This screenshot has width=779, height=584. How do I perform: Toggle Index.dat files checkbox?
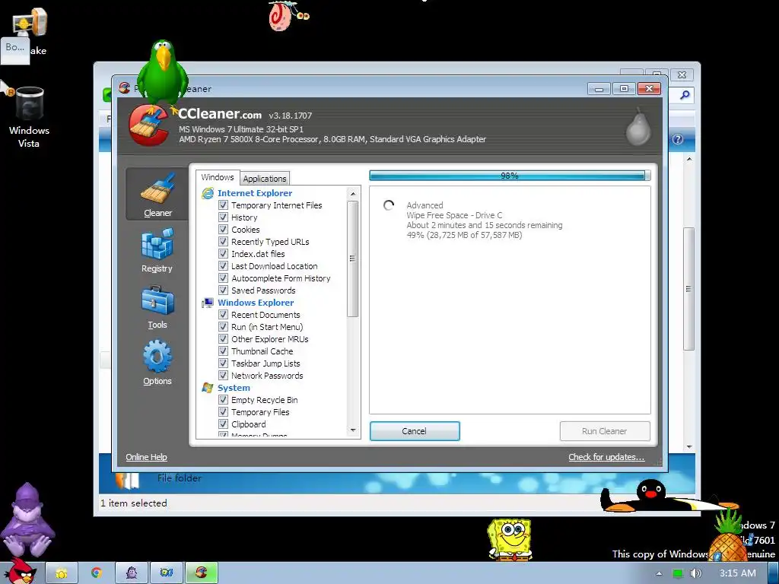pos(223,254)
